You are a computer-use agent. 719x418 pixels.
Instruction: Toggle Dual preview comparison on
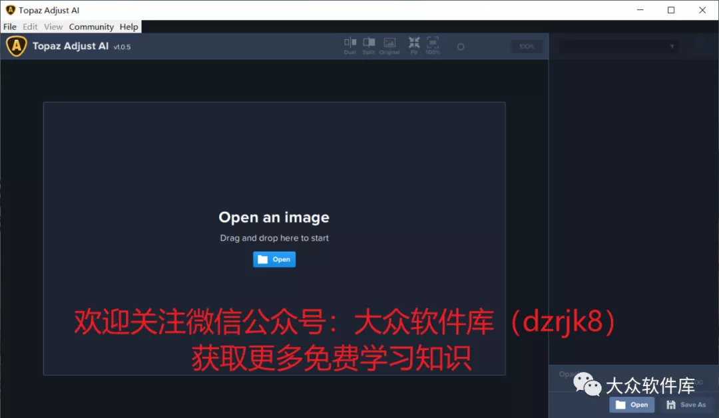[350, 44]
